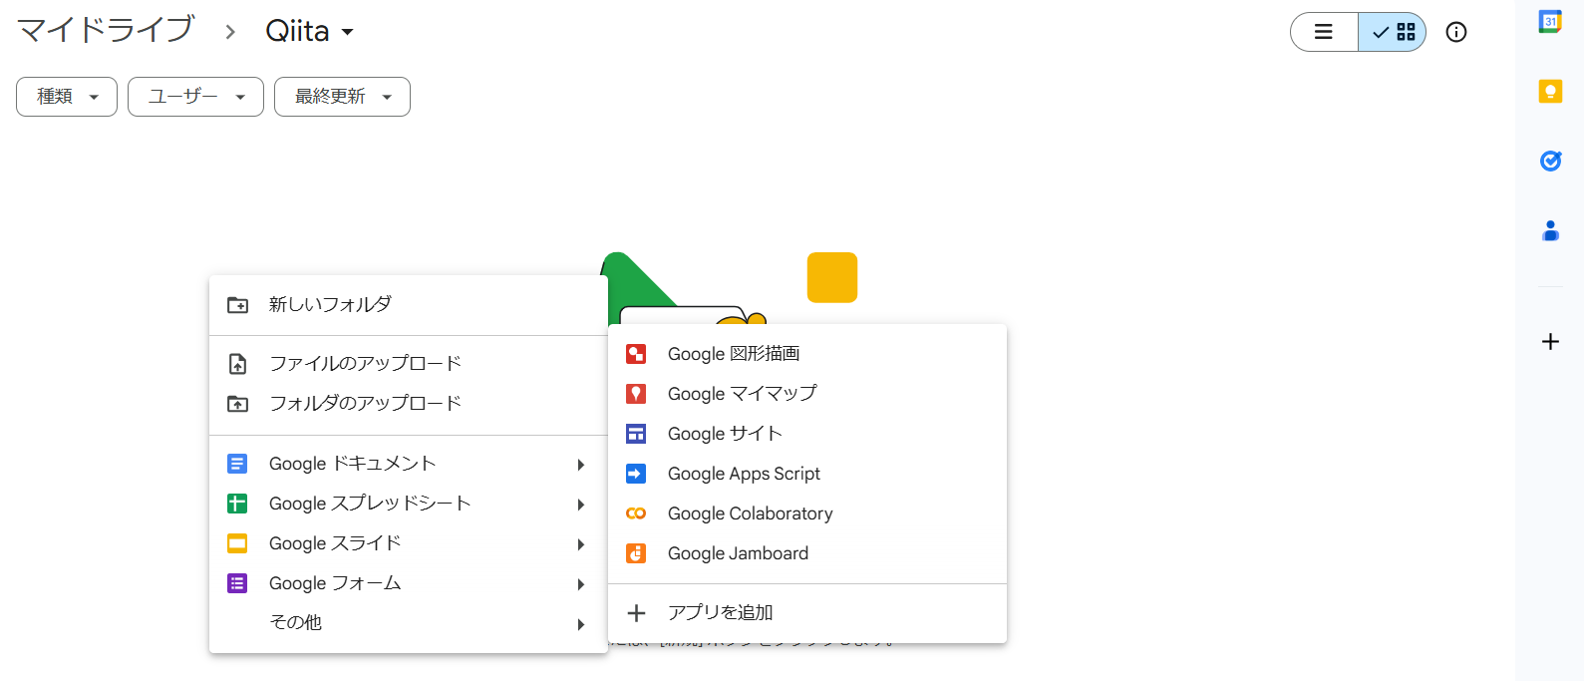Choose ファイルのアップロード from the menu
This screenshot has width=1584, height=681.
409,364
